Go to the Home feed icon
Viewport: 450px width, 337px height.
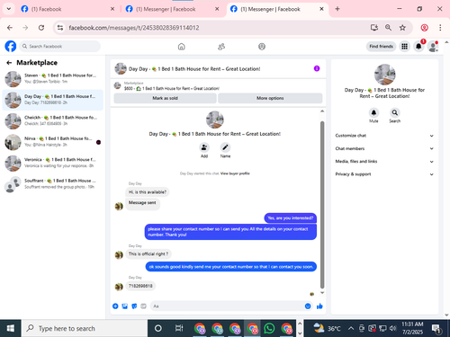[x=182, y=47]
